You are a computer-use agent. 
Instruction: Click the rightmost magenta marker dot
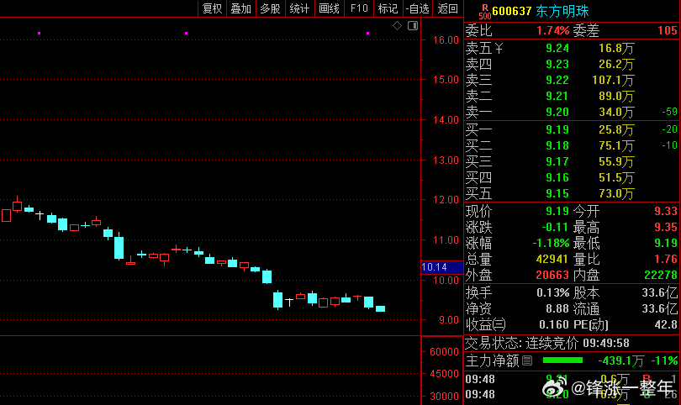(368, 33)
